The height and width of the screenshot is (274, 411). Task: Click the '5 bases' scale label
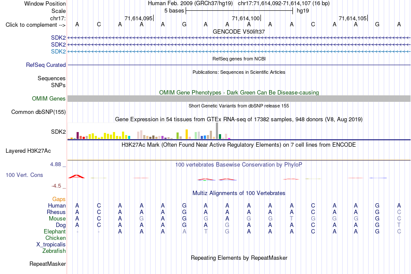coord(174,11)
